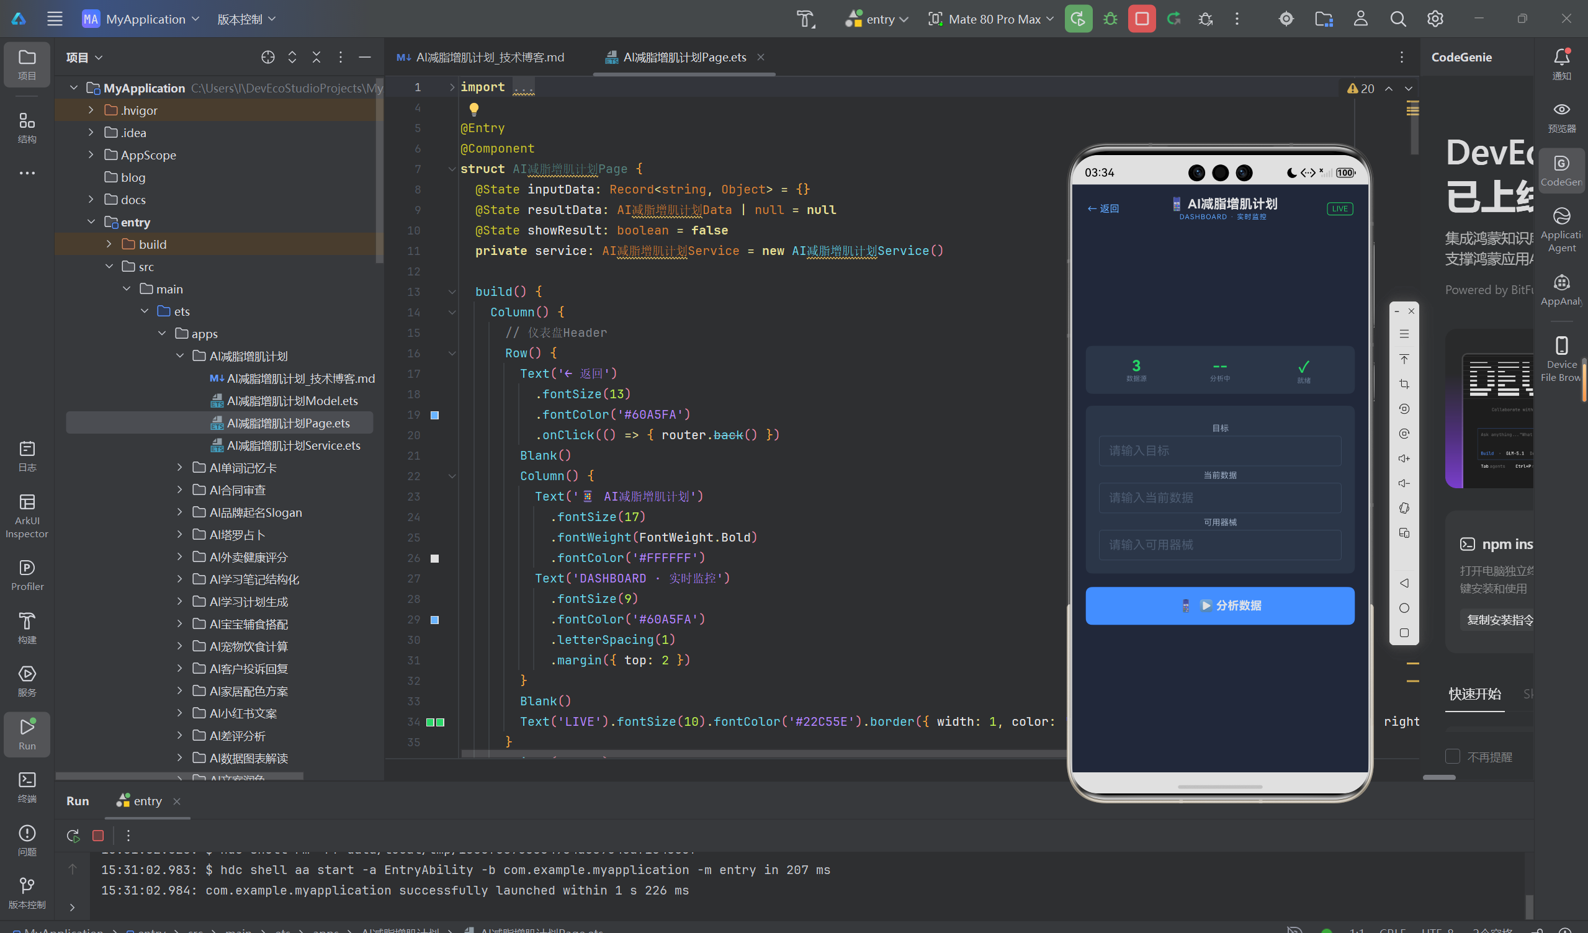Select 快速开始 tab in CodeGenie

pyautogui.click(x=1474, y=694)
